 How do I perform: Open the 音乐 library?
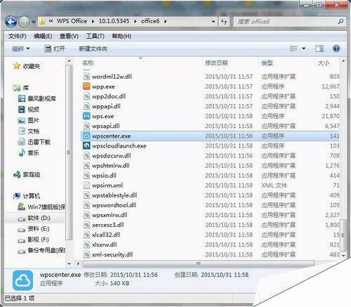[33, 153]
